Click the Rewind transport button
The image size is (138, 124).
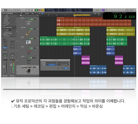(27, 10)
